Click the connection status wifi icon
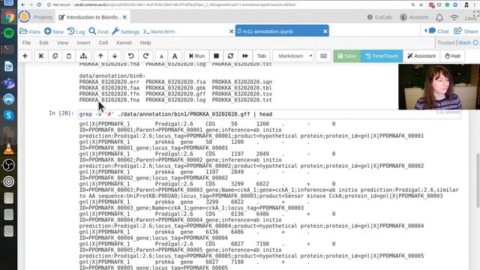This screenshot has width=480, height=270. click(454, 17)
